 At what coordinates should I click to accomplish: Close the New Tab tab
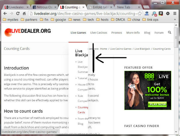coord(139,7)
